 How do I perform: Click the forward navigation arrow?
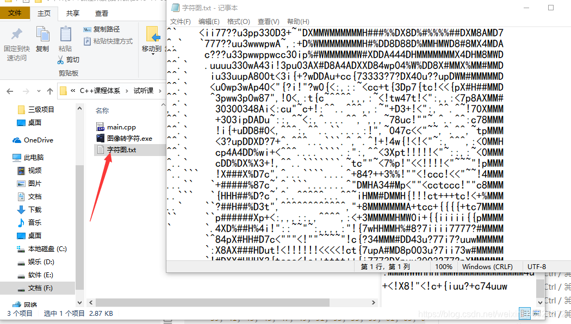[26, 91]
